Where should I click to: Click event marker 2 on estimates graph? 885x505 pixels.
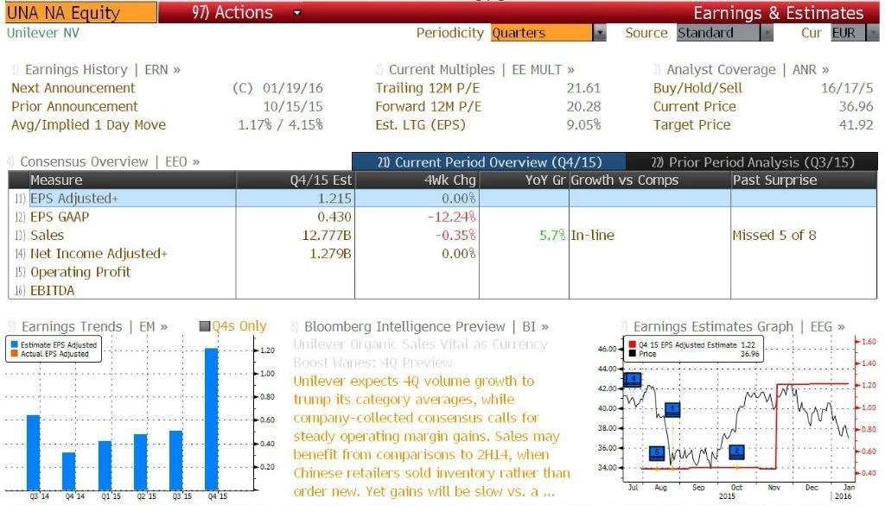pyautogui.click(x=736, y=452)
